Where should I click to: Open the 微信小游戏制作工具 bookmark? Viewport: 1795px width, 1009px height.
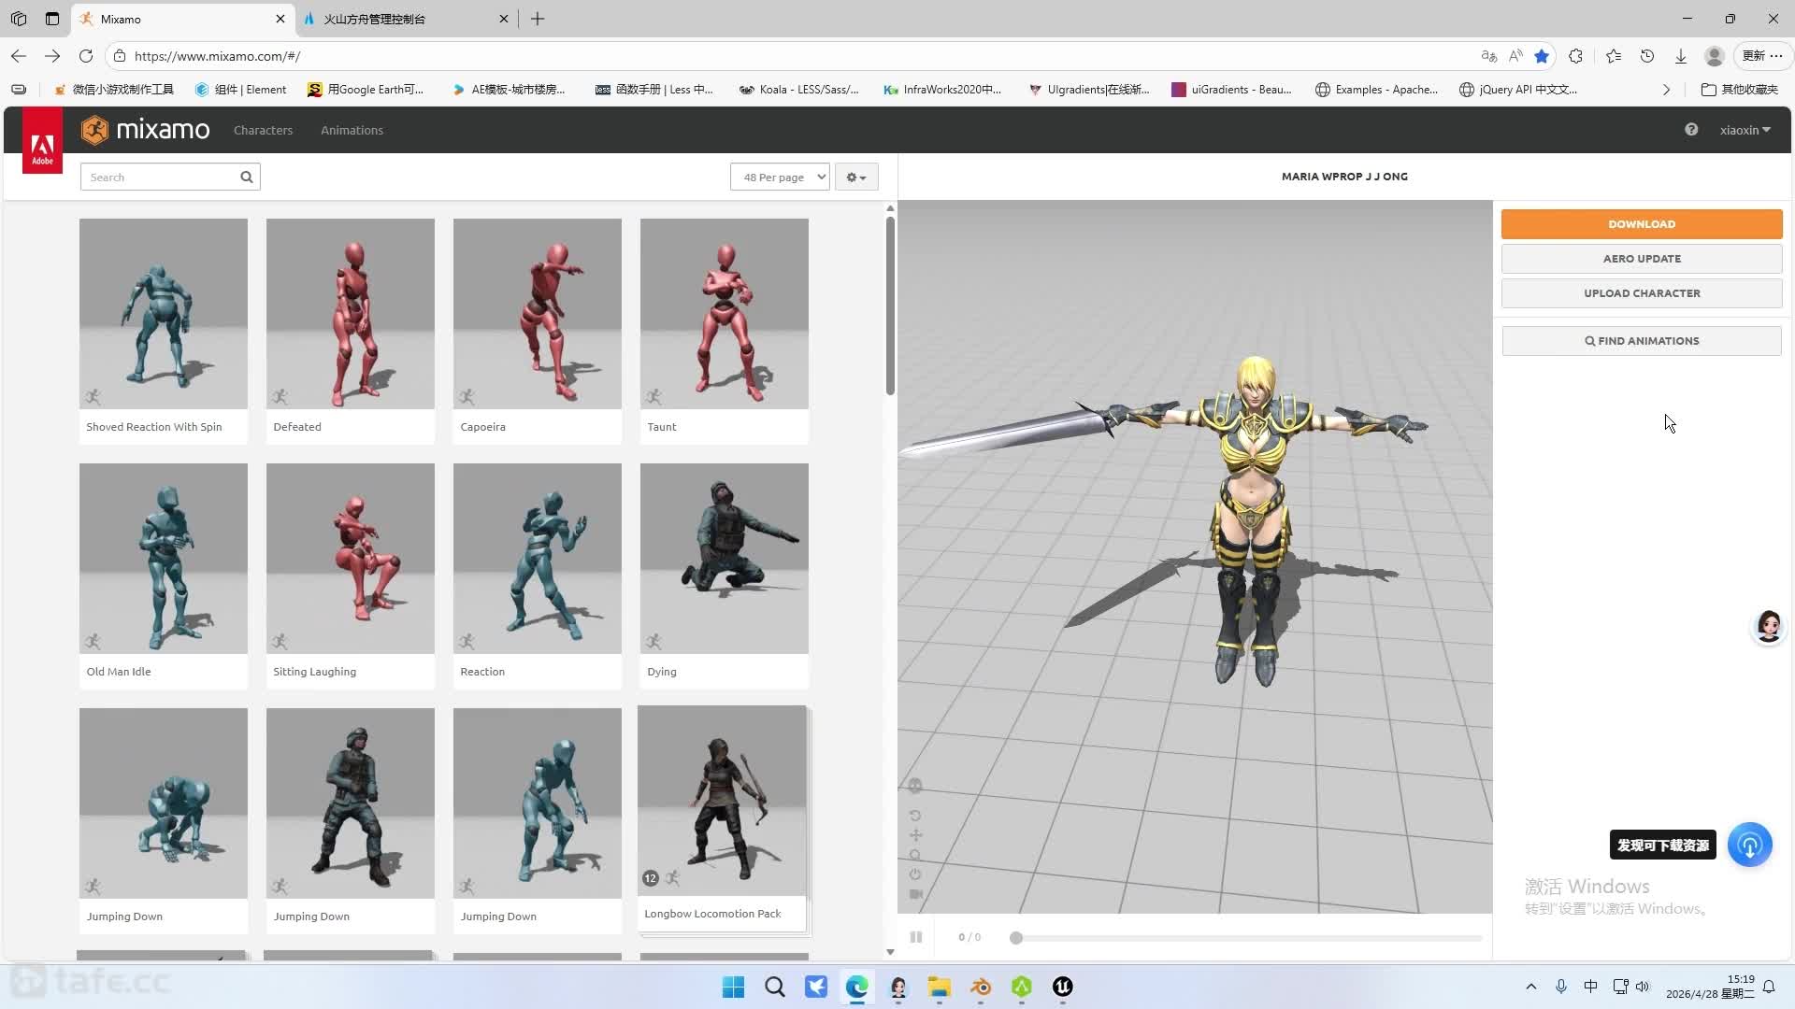pos(114,90)
